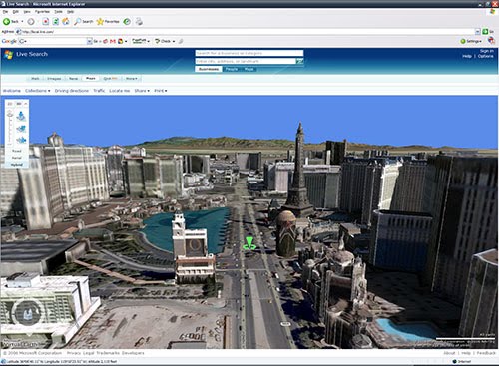Open the Edit menu
The height and width of the screenshot is (366, 499).
click(x=16, y=12)
